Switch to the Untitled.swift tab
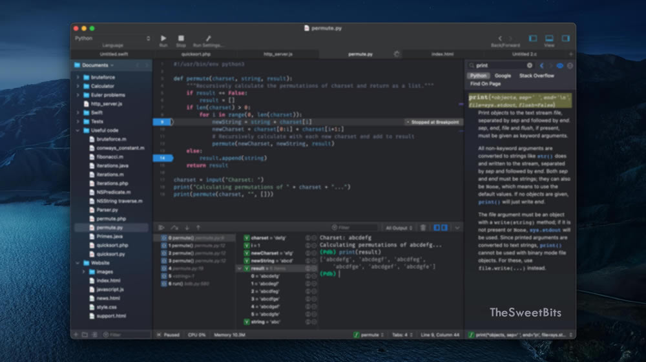Viewport: 646px width, 362px height. [113, 54]
